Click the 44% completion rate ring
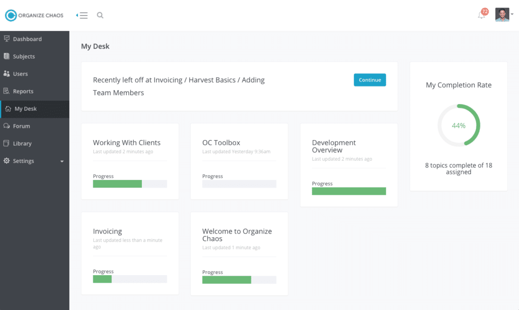 (458, 125)
